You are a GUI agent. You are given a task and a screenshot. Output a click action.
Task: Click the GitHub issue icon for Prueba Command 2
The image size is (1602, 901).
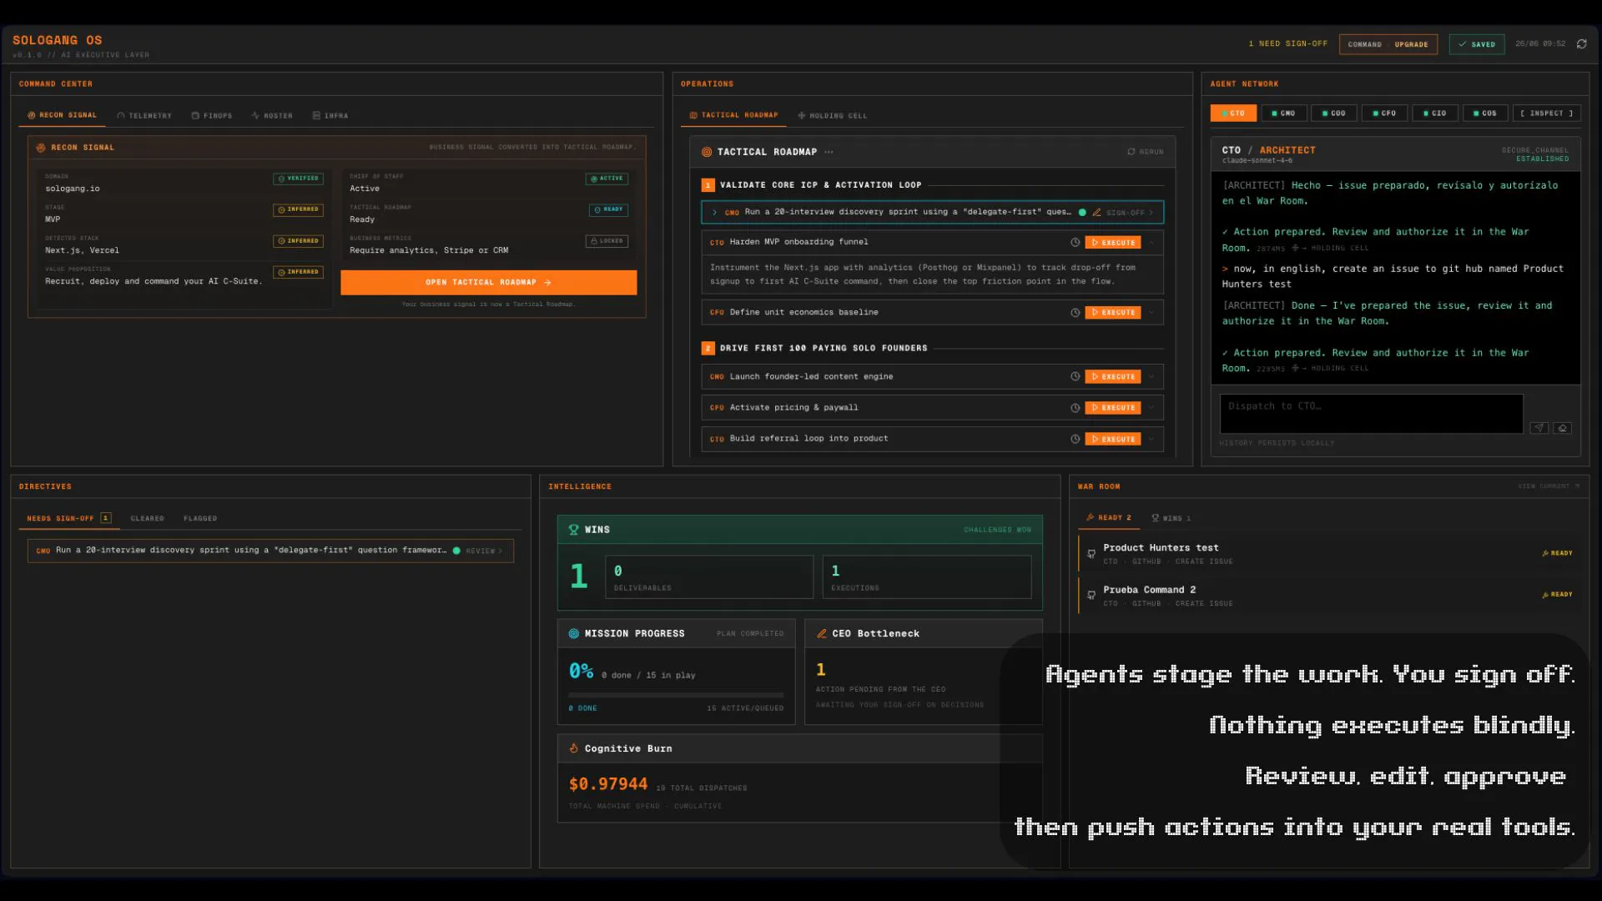(1091, 596)
